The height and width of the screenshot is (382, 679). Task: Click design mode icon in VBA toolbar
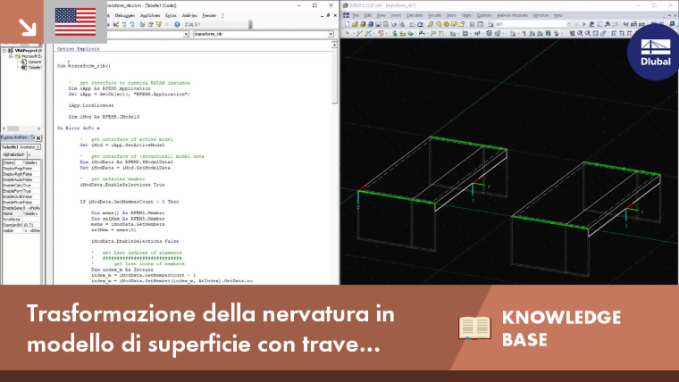[116, 25]
